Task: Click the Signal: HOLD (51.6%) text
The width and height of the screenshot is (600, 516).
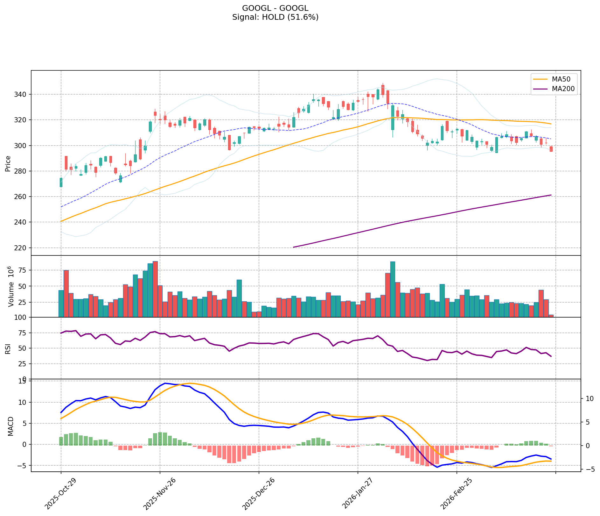Action: click(275, 17)
